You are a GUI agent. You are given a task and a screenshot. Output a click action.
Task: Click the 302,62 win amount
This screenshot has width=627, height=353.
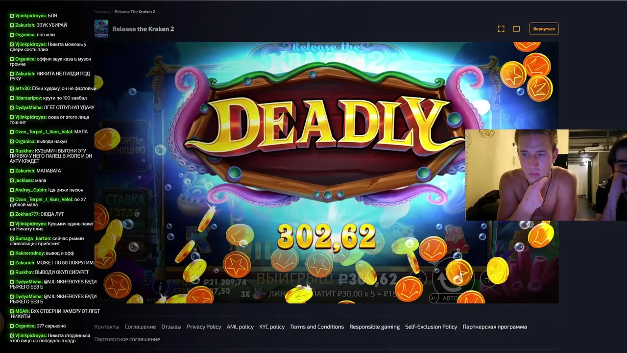pos(326,237)
